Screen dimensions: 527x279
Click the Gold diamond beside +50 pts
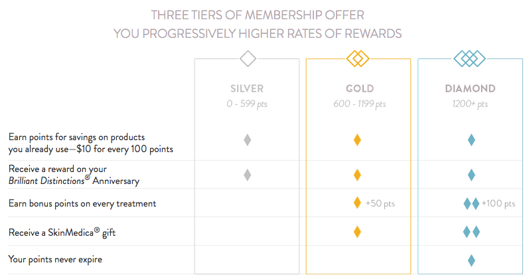357,203
